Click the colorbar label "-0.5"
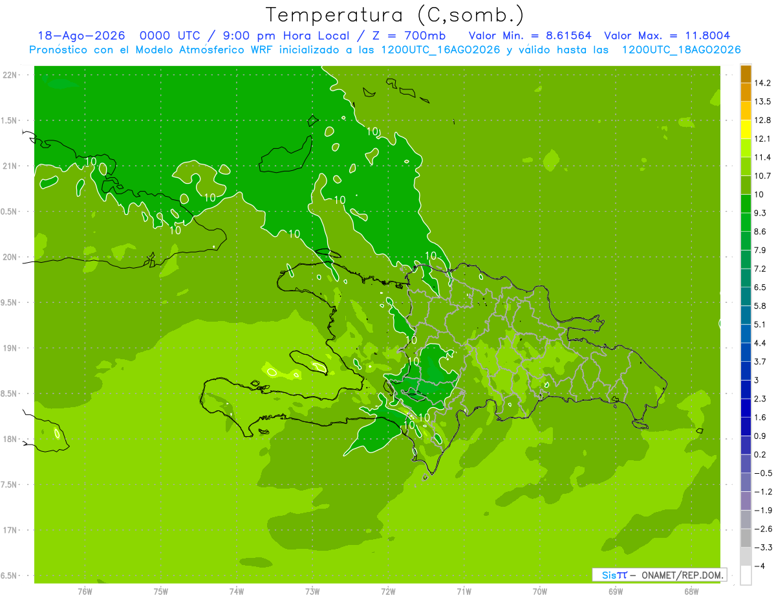 click(x=763, y=473)
